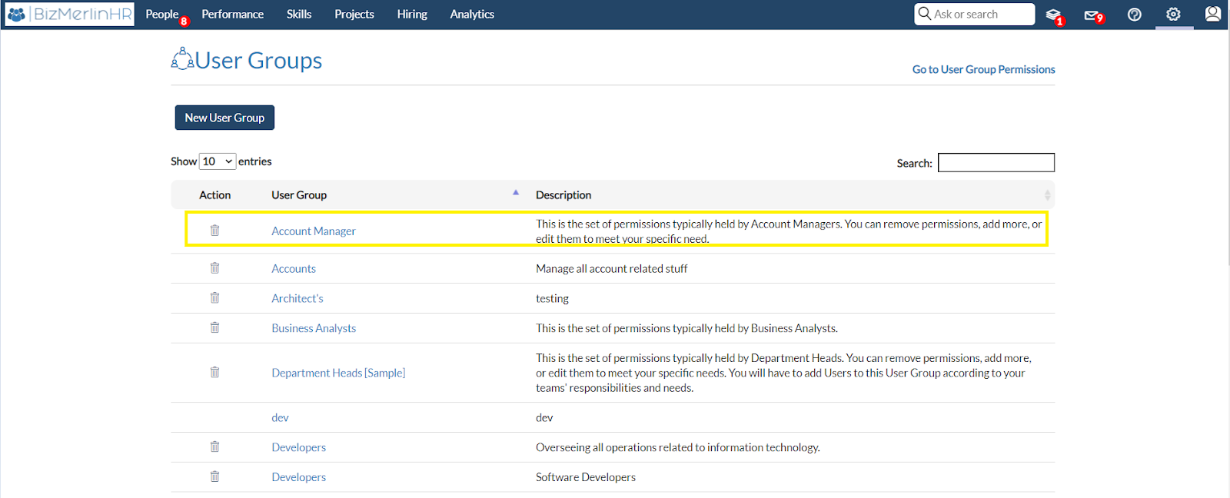
Task: Open the Analytics menu
Action: [472, 15]
